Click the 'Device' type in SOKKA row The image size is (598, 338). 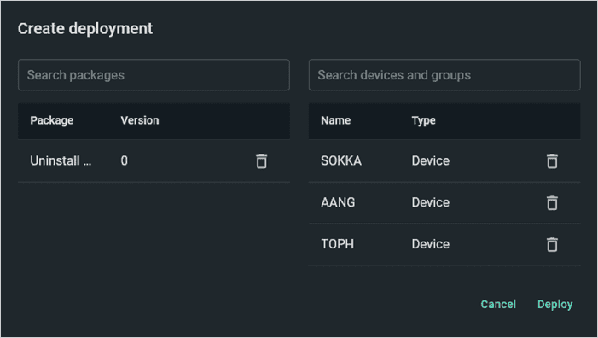click(431, 160)
